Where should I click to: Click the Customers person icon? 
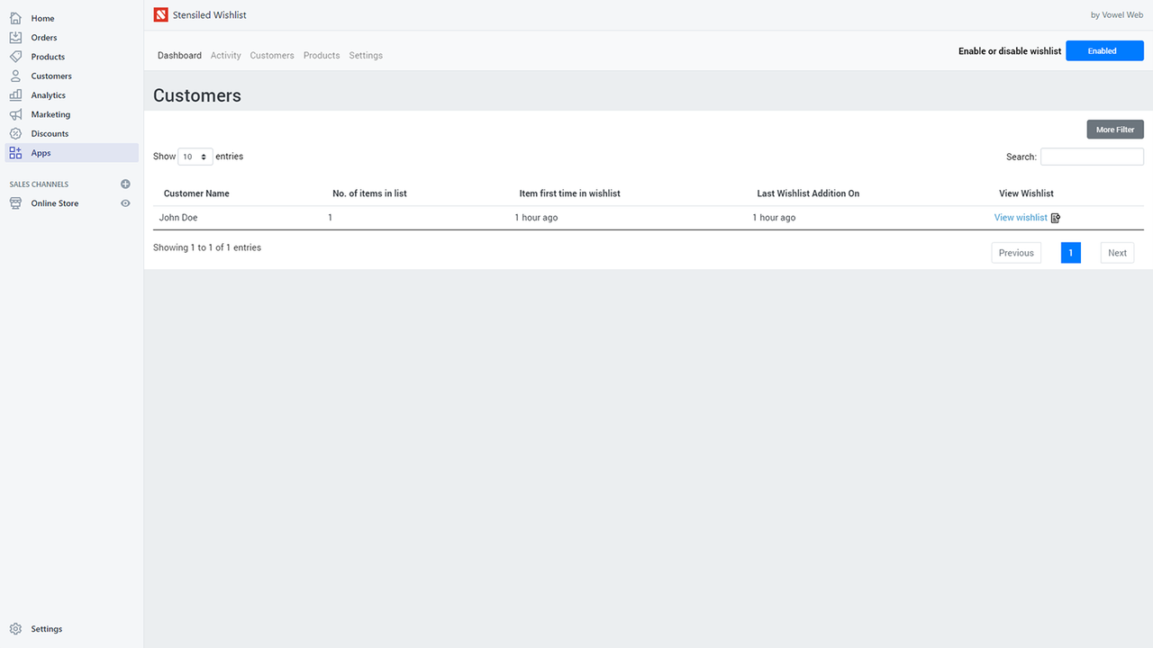pos(15,76)
